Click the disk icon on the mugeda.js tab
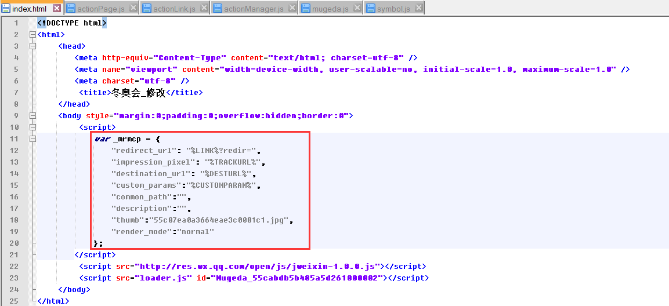The width and height of the screenshot is (669, 306). point(305,9)
